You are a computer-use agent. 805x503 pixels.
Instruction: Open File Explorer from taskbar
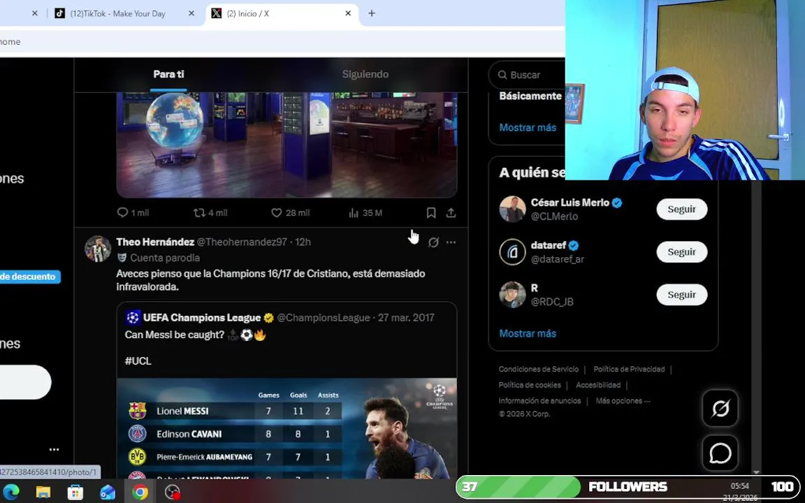click(x=43, y=493)
